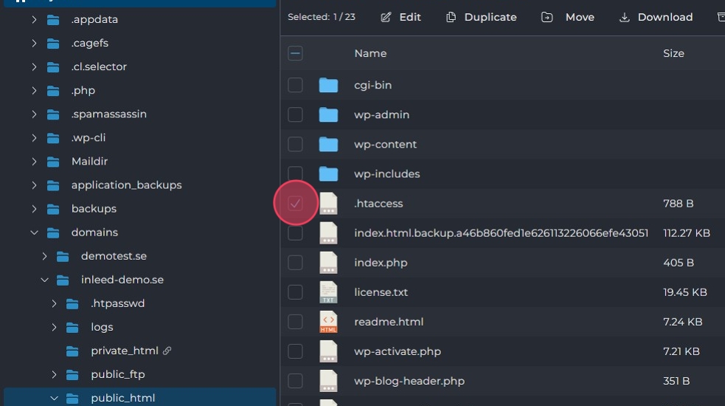This screenshot has height=406, width=725.
Task: Click the license.txt file icon
Action: (328, 292)
